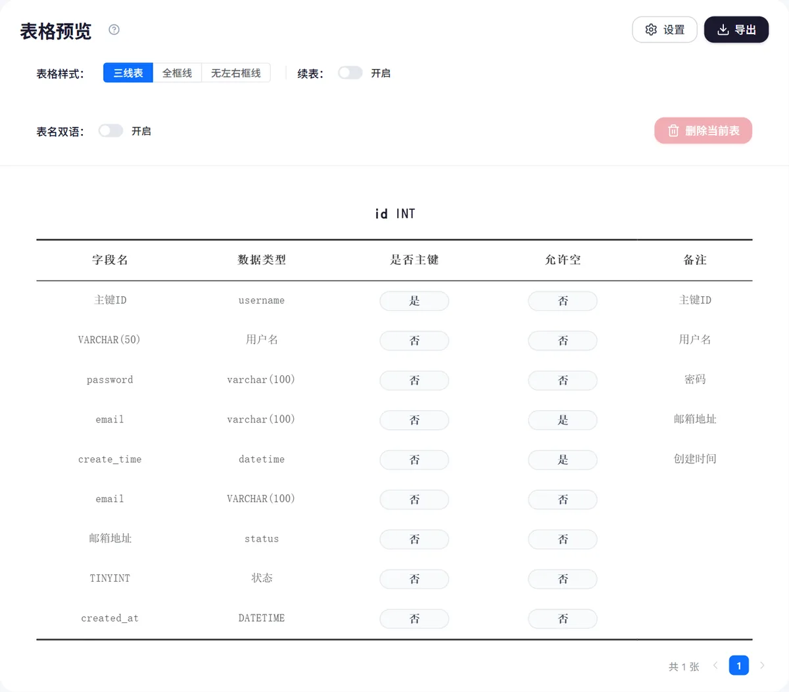Viewport: 789px width, 692px height.
Task: Toggle 允许空 pill in 邮箱地址 row
Action: (563, 540)
